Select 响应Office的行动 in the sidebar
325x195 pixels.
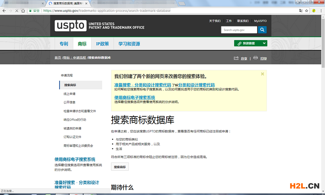[x=75, y=120]
